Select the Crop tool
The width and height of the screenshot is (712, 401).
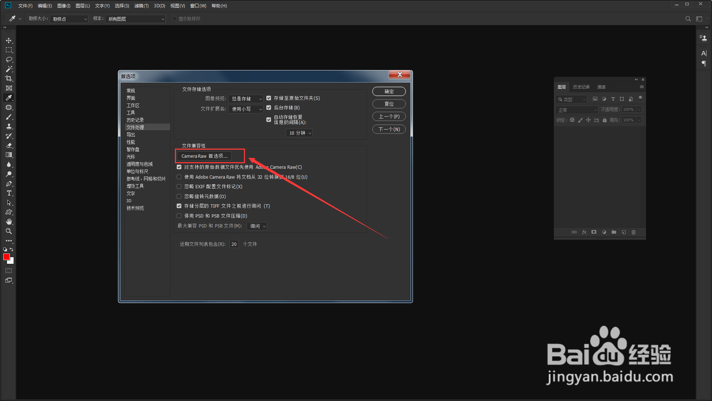pyautogui.click(x=9, y=79)
